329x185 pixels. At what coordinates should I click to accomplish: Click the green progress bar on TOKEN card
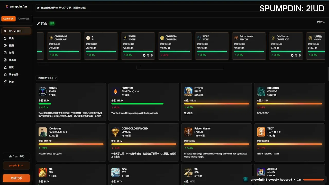(x=45, y=104)
